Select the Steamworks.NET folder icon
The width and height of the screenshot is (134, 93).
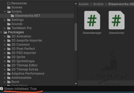click(12, 16)
